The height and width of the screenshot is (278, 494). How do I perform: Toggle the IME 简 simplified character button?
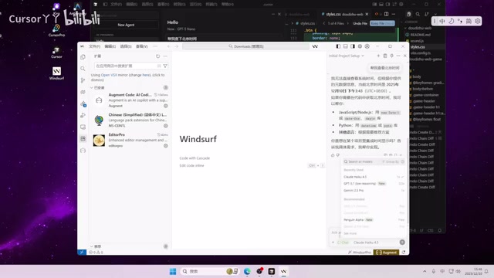(469, 21)
